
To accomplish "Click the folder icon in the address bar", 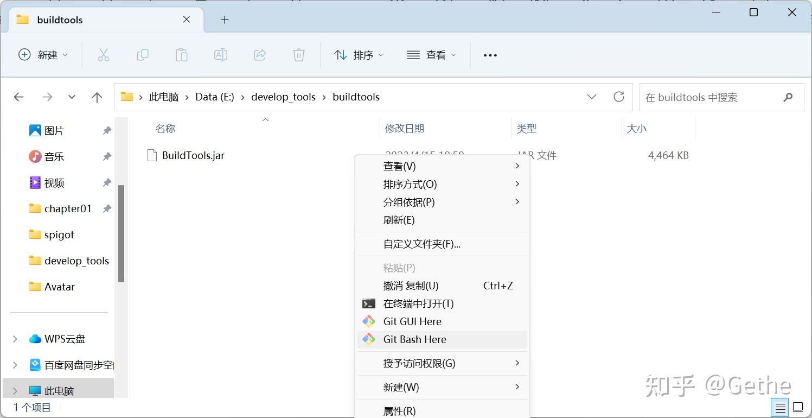I will click(x=127, y=97).
